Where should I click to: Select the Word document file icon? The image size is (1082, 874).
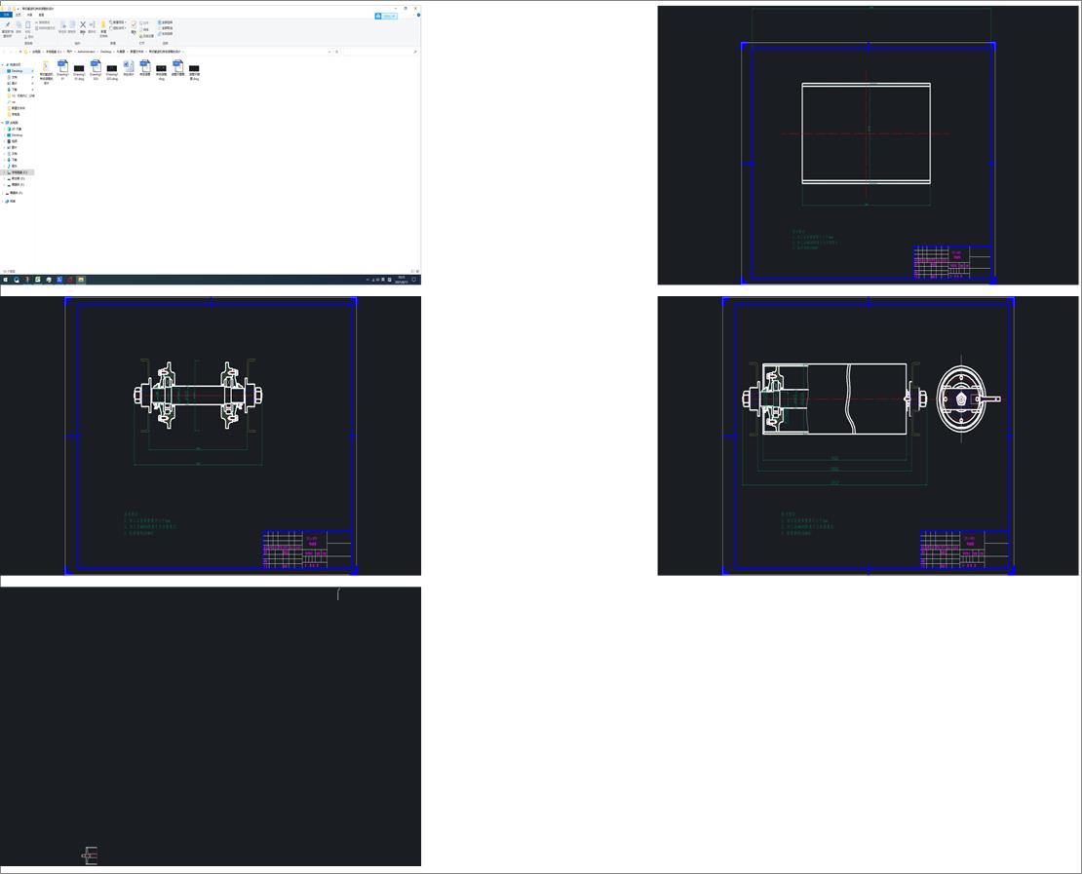pyautogui.click(x=129, y=66)
